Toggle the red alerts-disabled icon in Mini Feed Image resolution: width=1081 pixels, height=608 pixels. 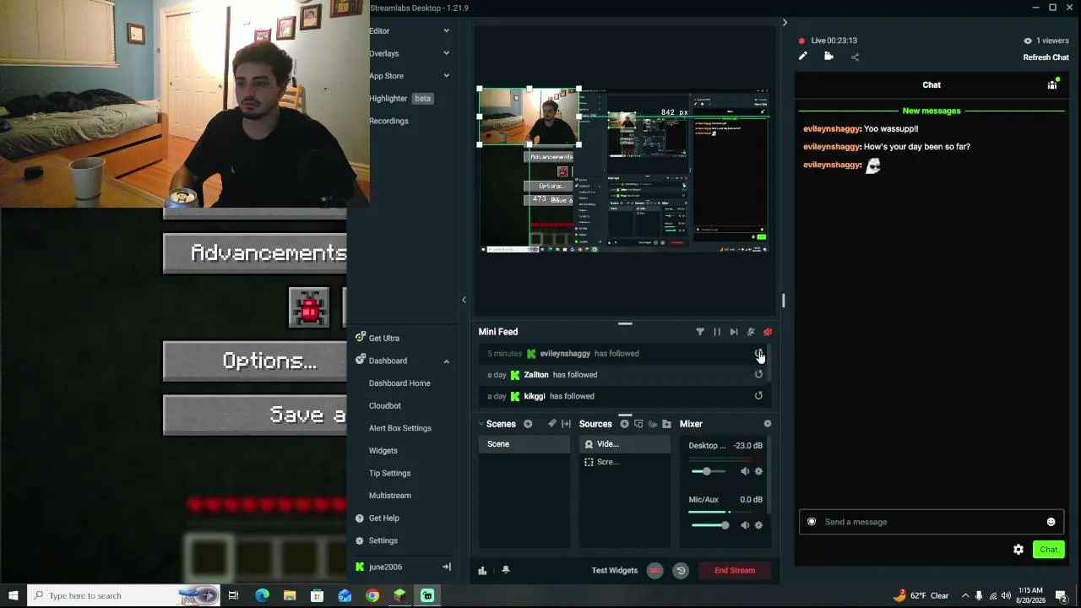(768, 332)
